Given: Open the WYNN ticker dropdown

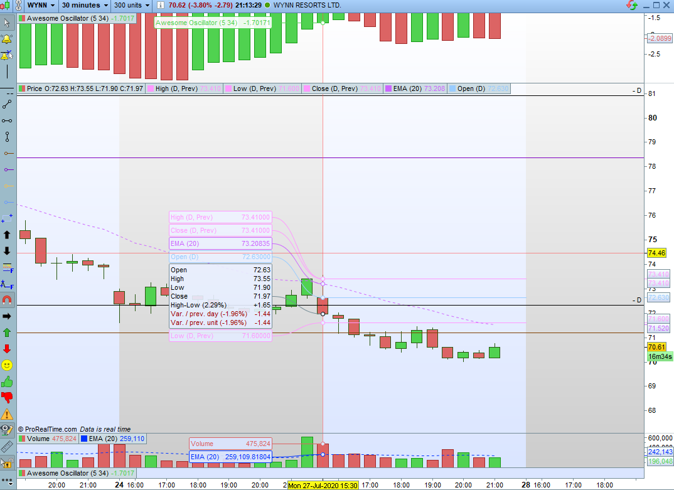Looking at the screenshot, I should coord(41,5).
